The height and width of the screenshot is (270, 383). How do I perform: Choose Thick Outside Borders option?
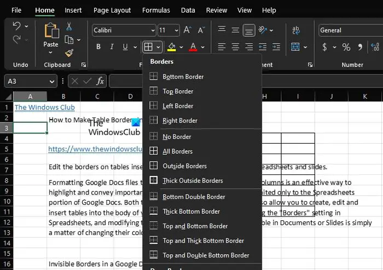(202, 180)
